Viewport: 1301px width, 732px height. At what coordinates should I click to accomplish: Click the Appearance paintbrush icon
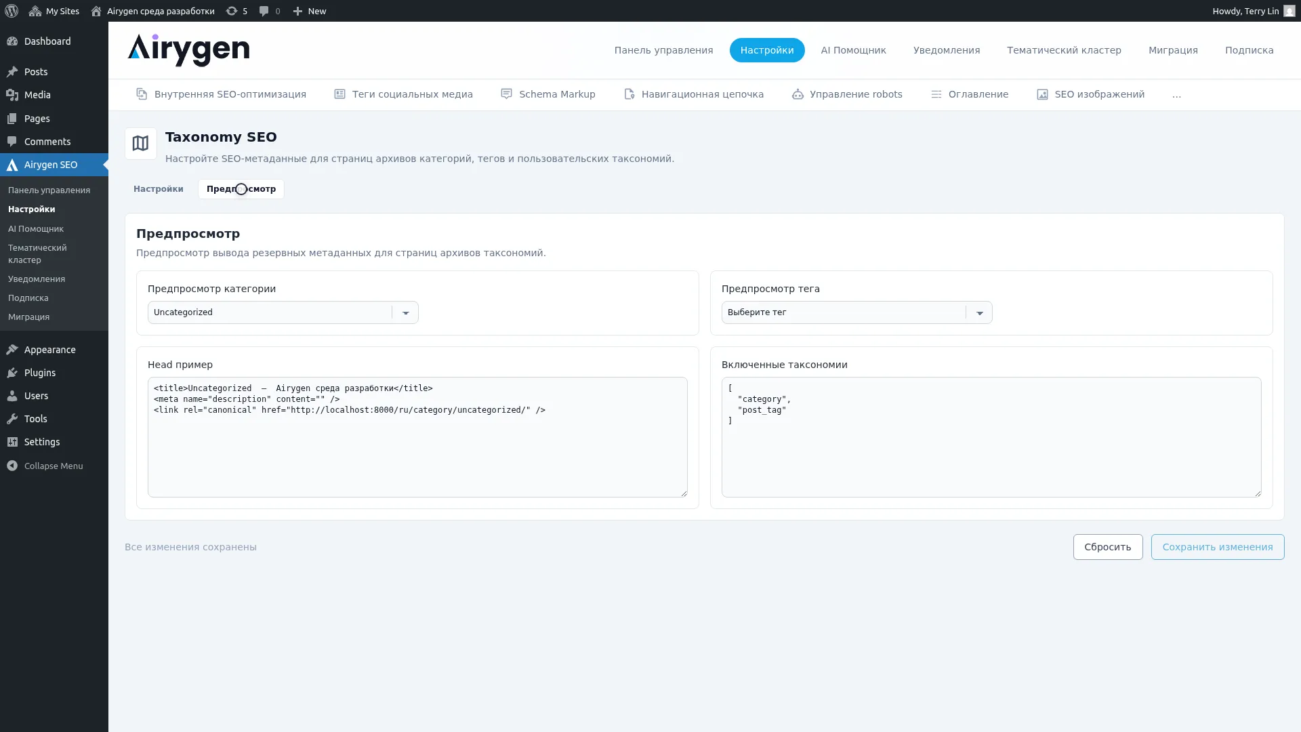(x=12, y=350)
